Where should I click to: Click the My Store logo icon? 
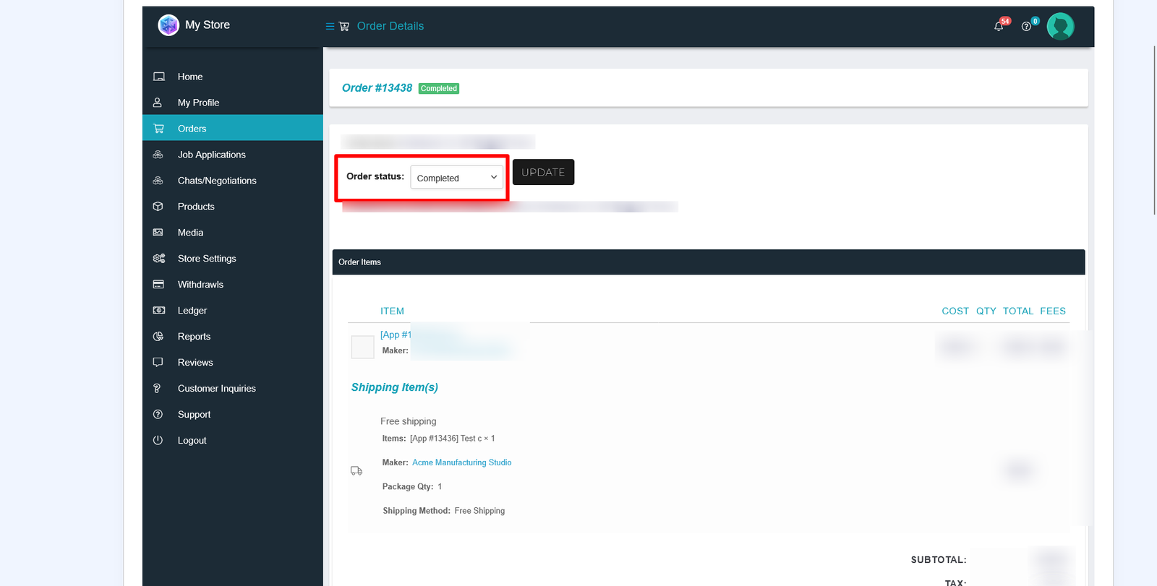[x=168, y=25]
